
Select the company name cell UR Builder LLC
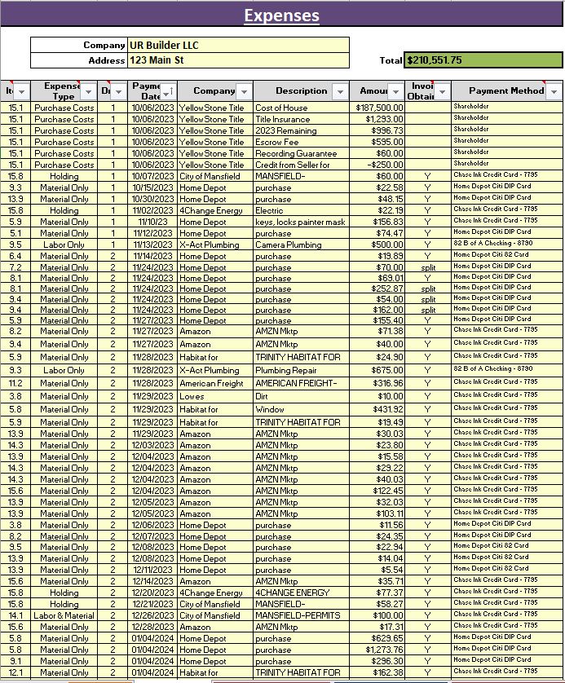coord(238,46)
